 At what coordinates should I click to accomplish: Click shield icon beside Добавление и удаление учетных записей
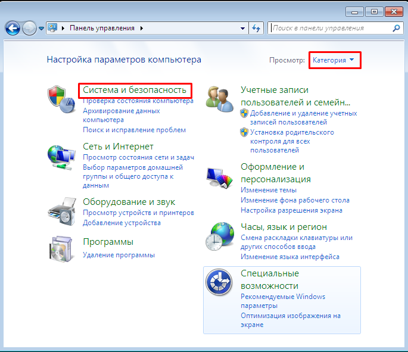(244, 113)
